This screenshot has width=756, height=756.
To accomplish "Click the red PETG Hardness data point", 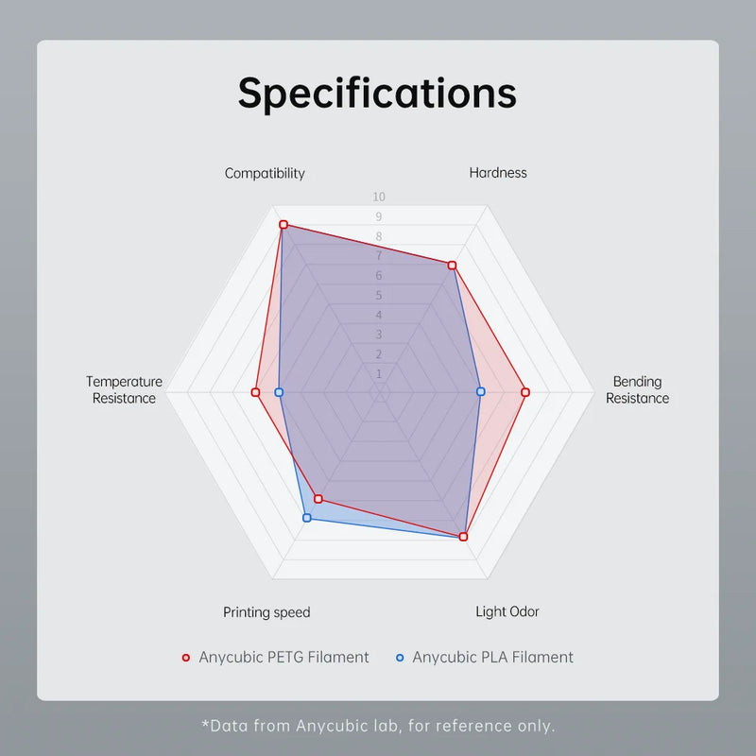I will point(452,266).
